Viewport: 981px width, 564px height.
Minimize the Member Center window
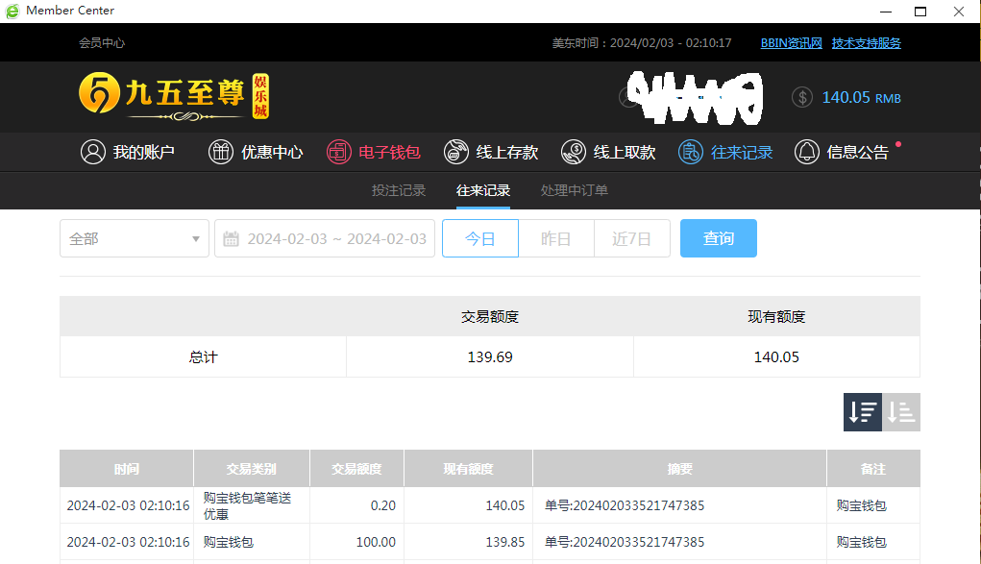tap(886, 12)
